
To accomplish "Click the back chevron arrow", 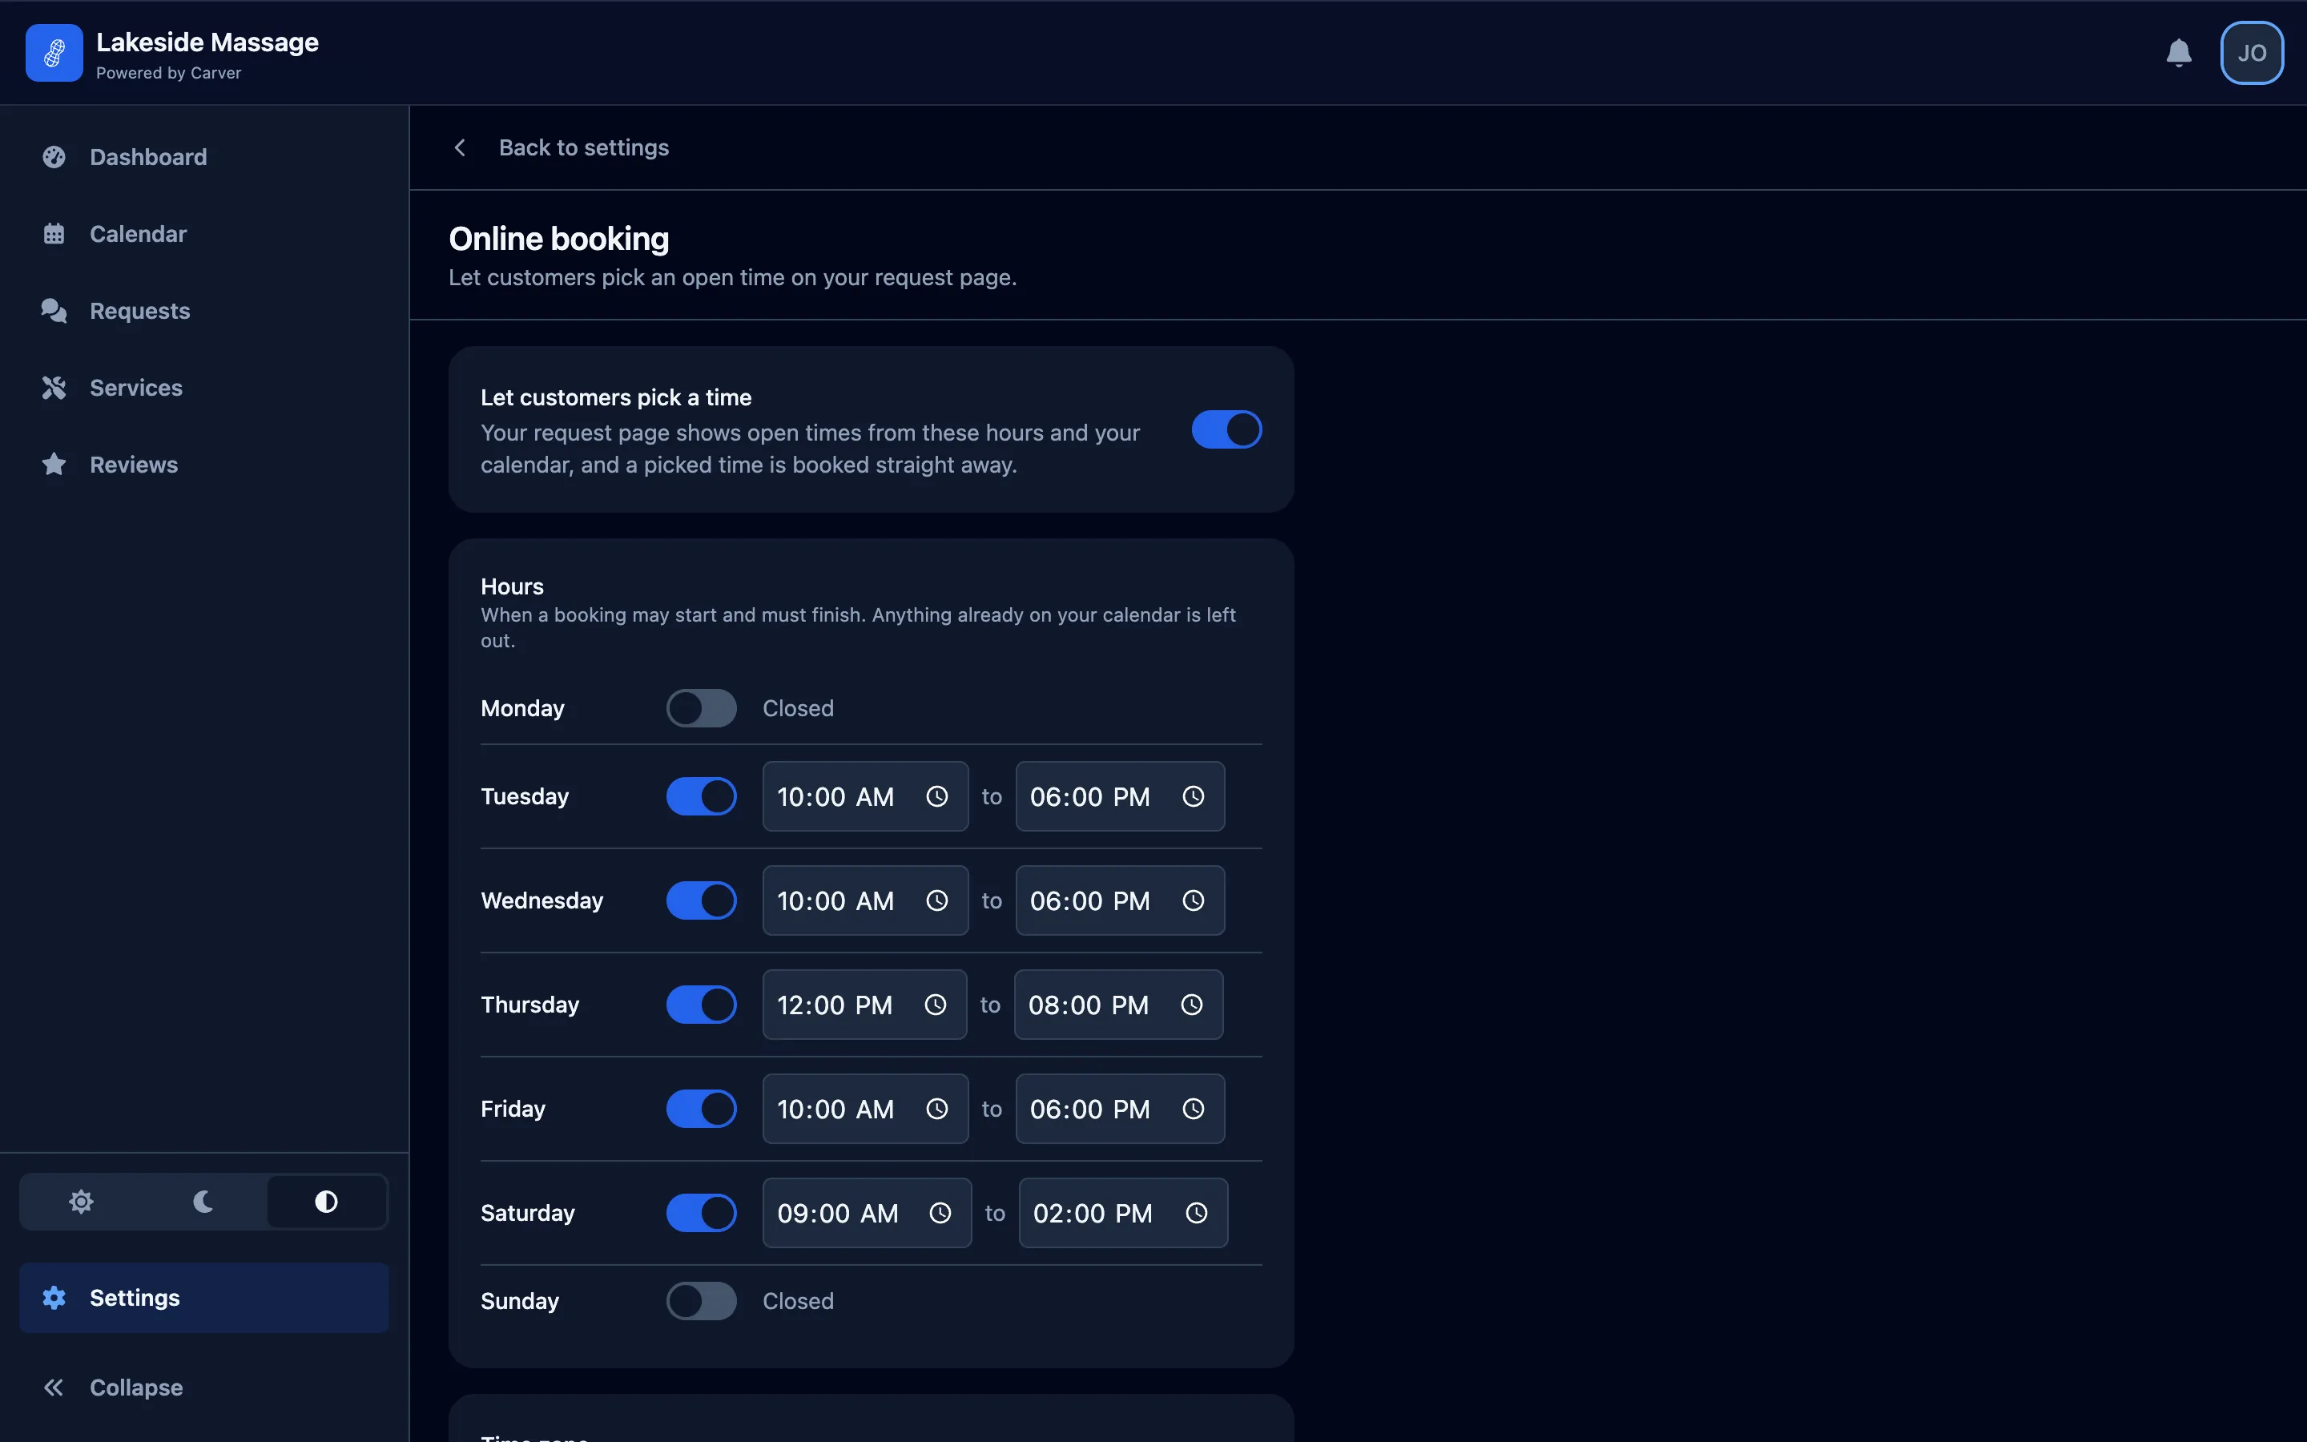I will pos(461,148).
